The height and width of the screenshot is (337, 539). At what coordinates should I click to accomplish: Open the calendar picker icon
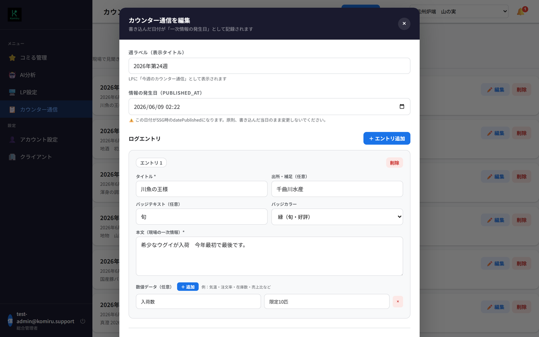tap(402, 107)
